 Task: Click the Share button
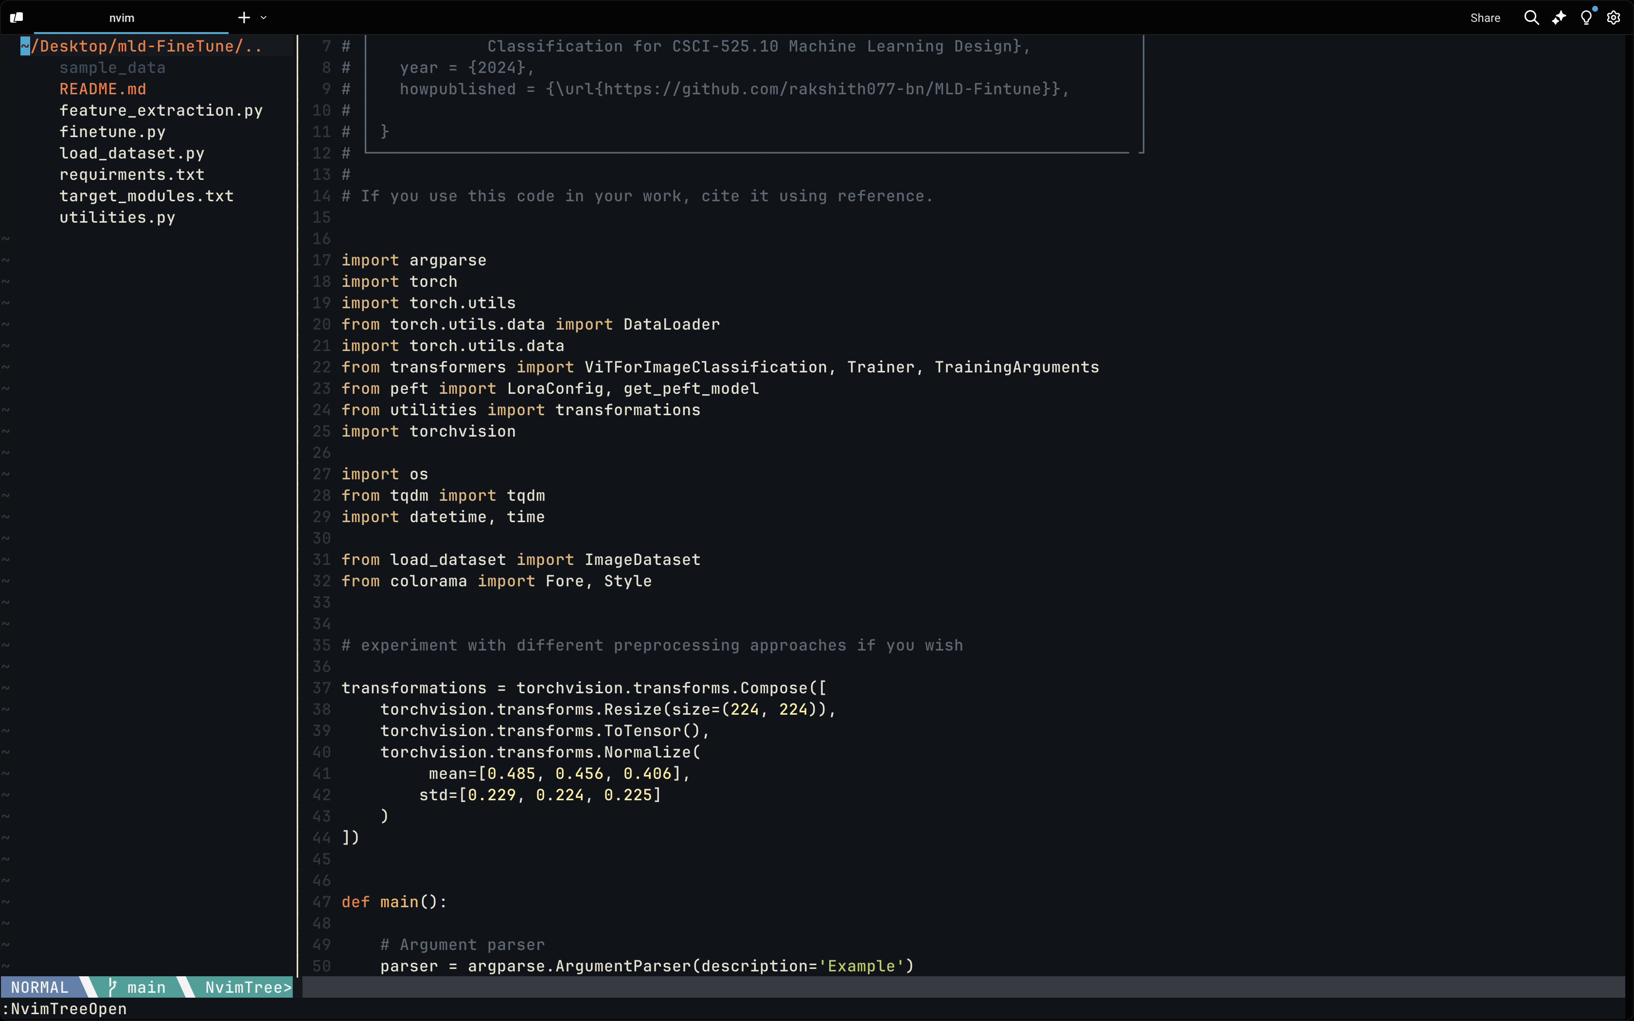click(x=1485, y=18)
